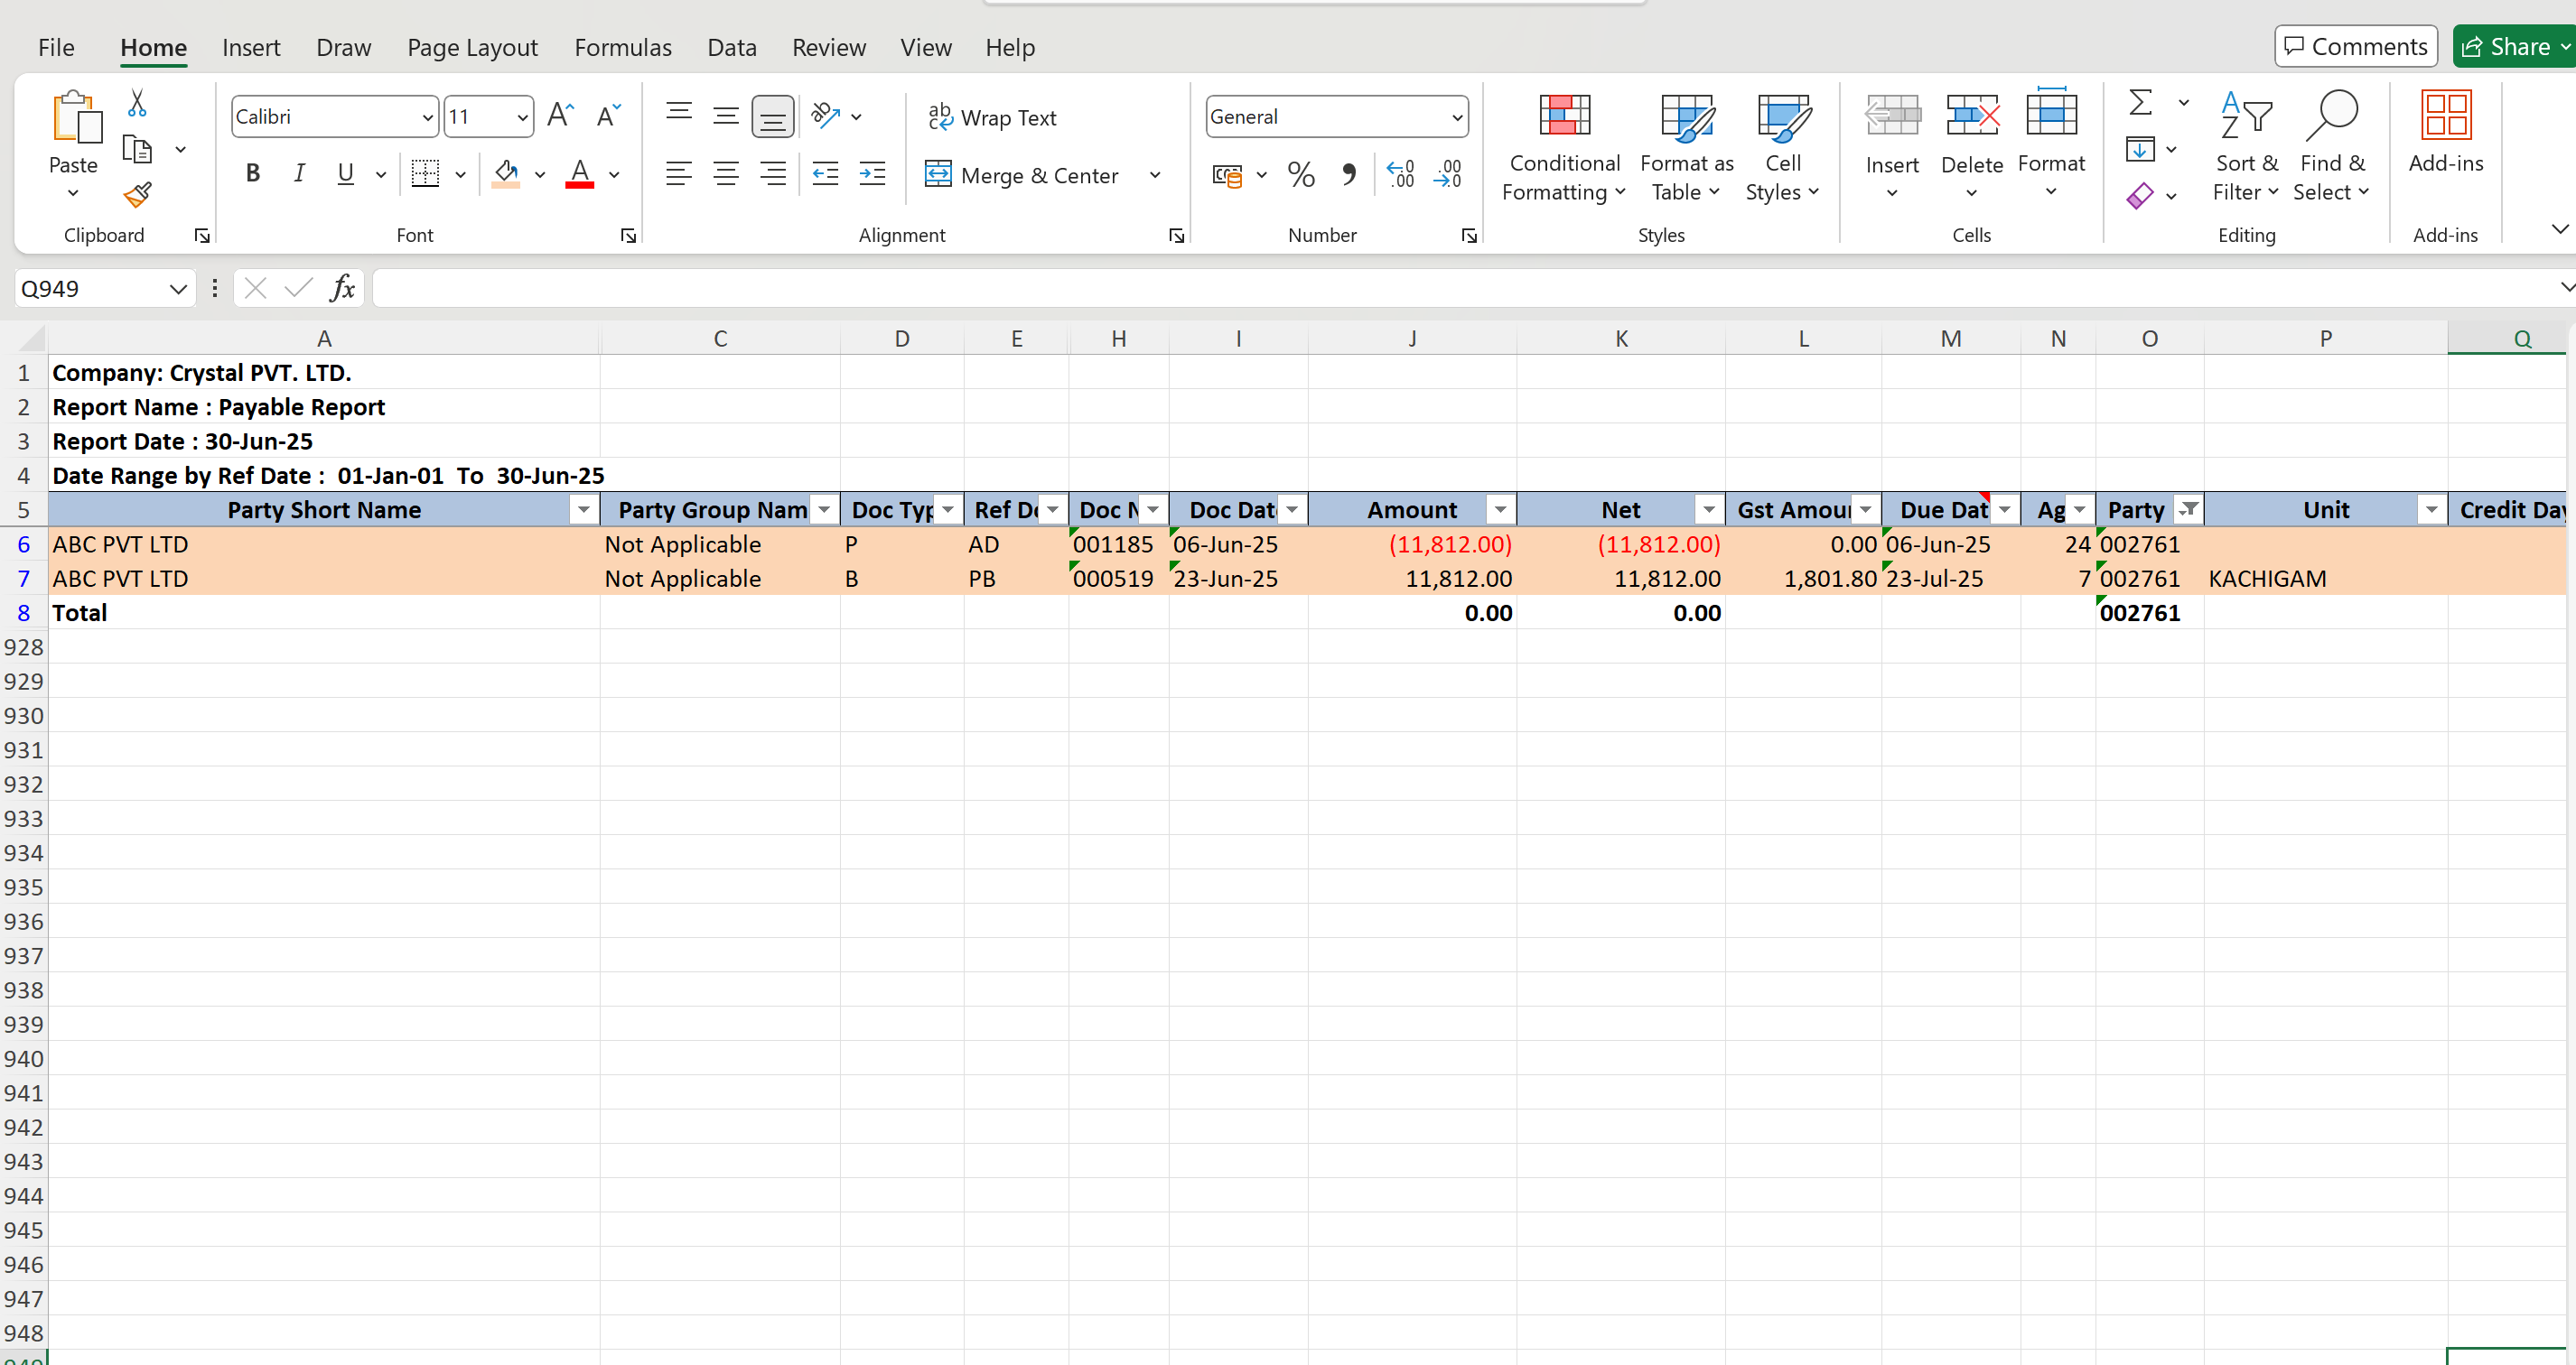Switch to the Formulas tab
2576x1365 pixels.
[x=623, y=46]
